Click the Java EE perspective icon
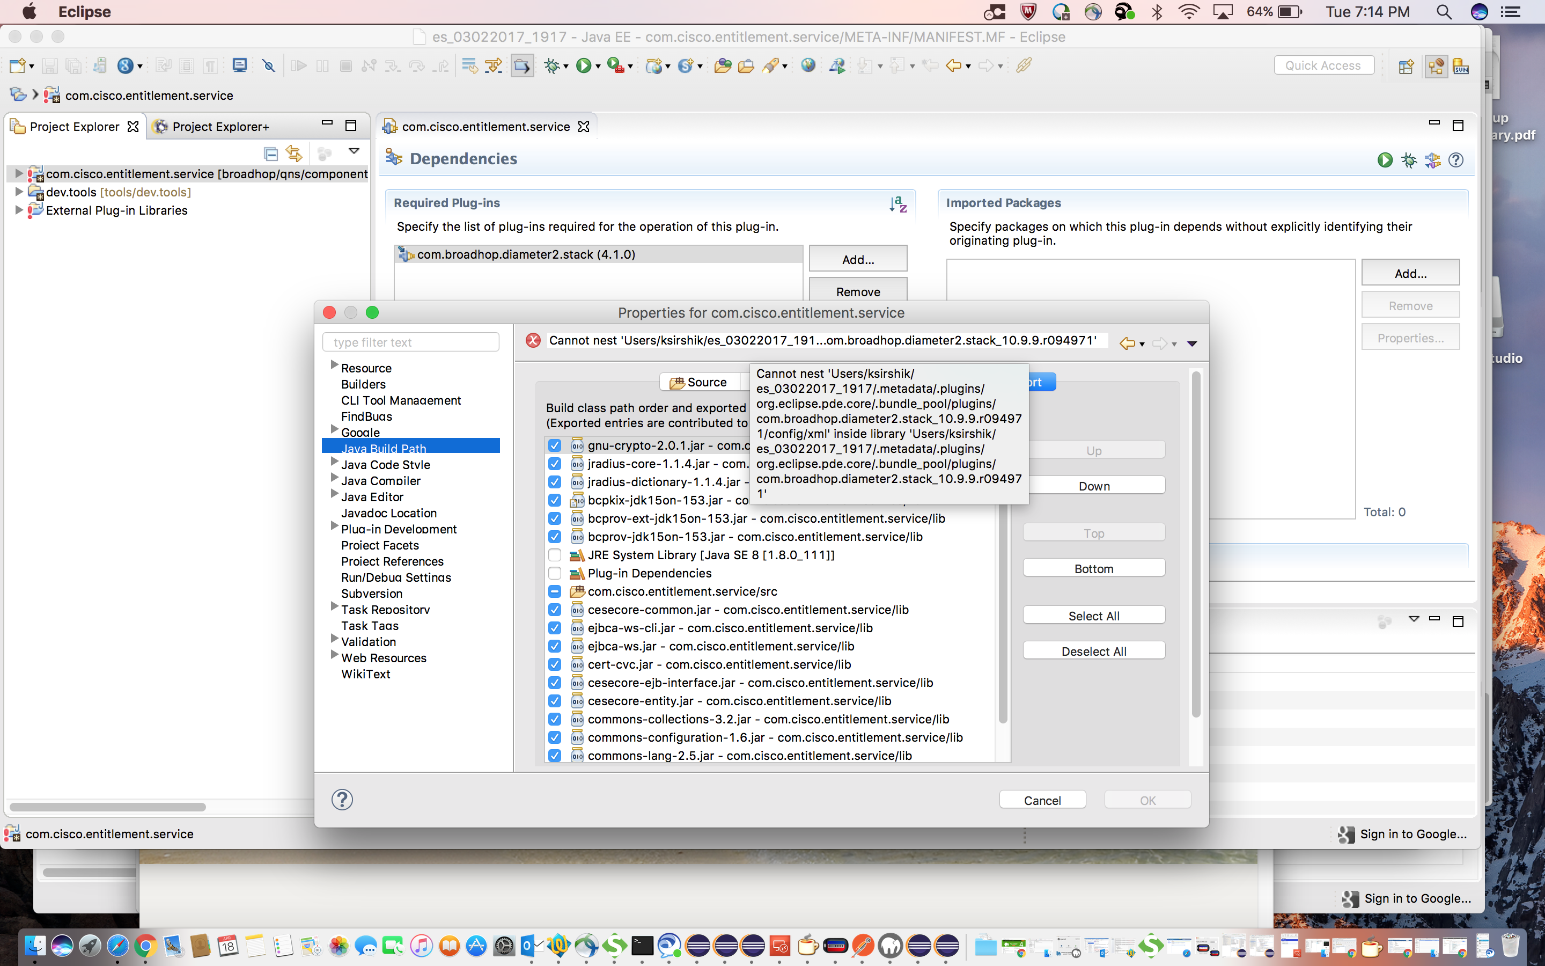 1436,66
